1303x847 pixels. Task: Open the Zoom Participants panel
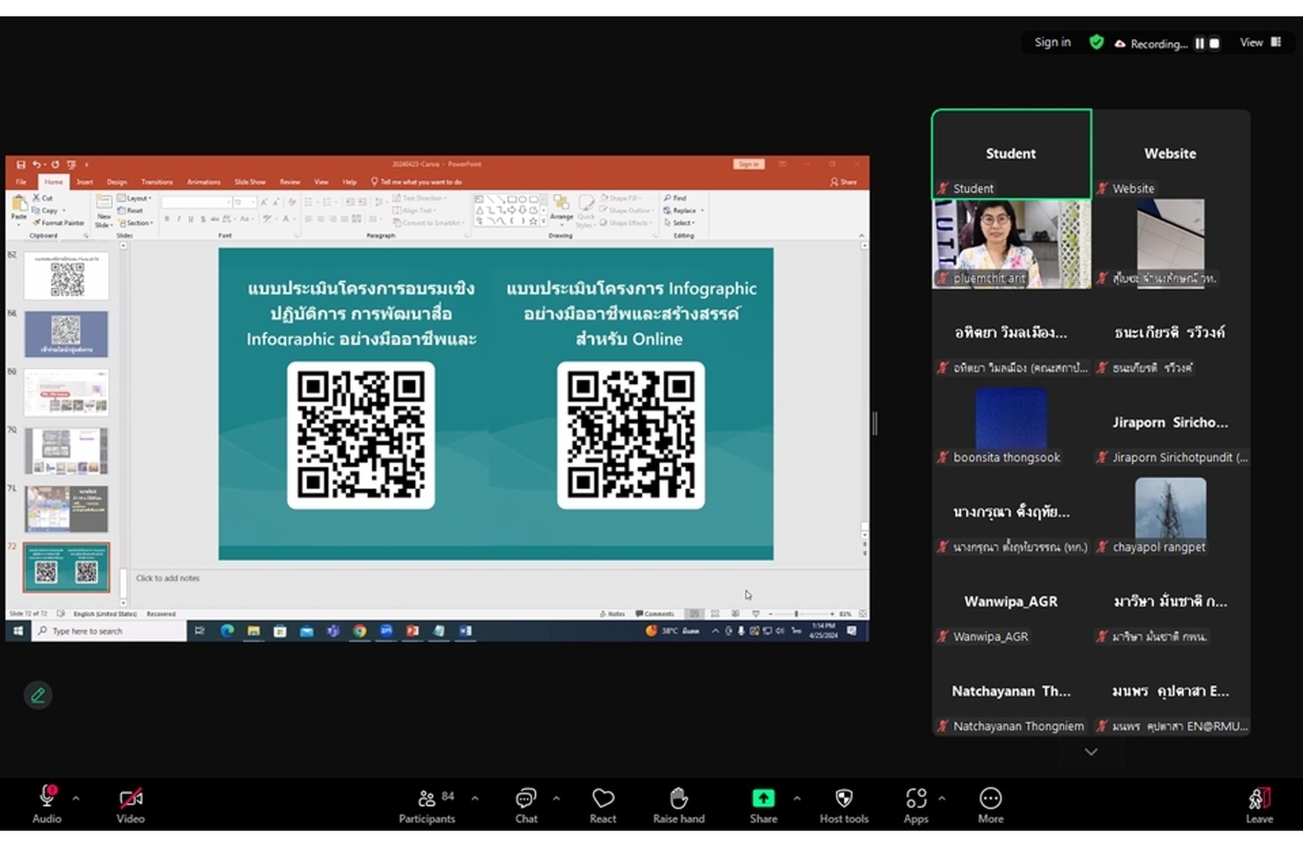point(426,805)
